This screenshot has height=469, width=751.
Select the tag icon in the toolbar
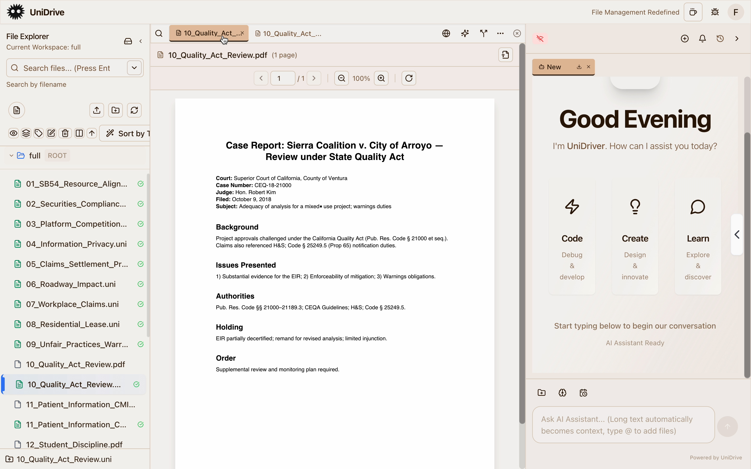coord(39,133)
